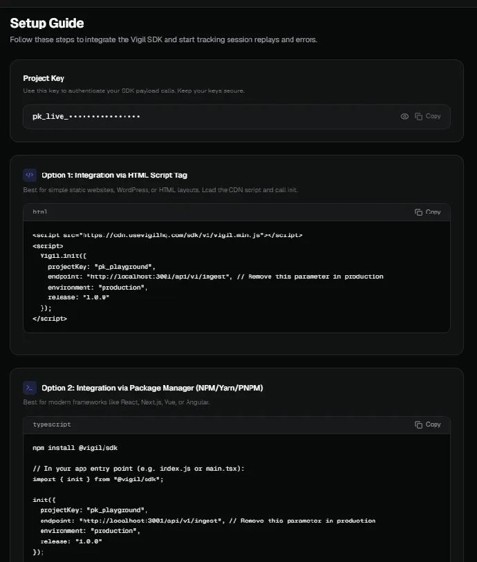The width and height of the screenshot is (477, 562).
Task: Copy the project key
Action: (x=427, y=117)
